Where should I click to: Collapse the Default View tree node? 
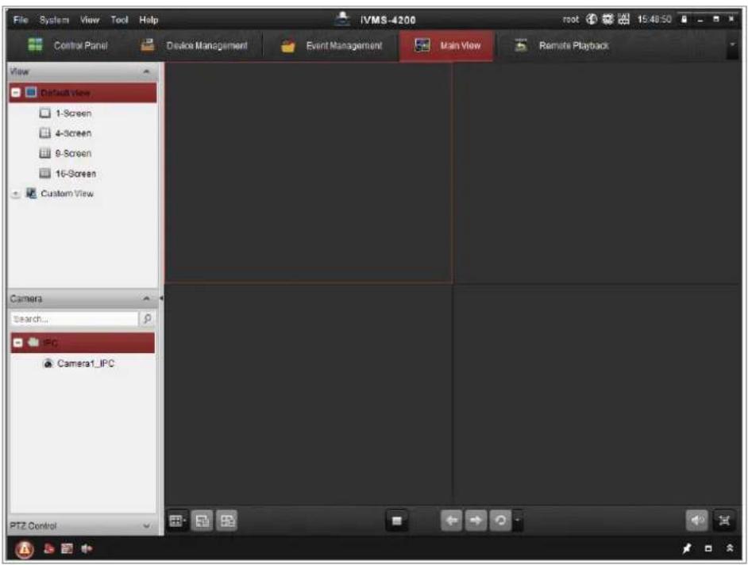point(16,92)
